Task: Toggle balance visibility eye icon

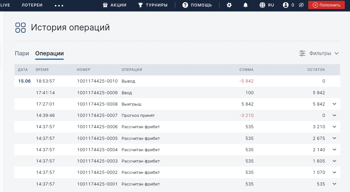Action: [301, 5]
